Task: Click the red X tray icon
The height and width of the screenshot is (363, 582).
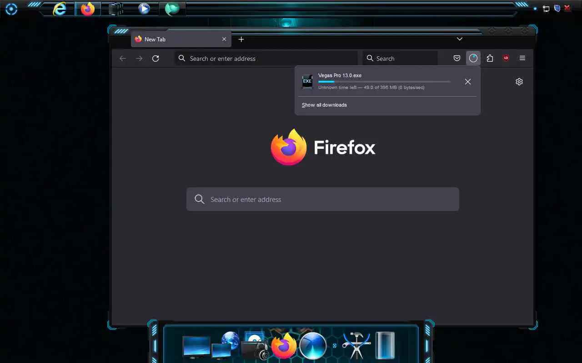Action: point(567,8)
